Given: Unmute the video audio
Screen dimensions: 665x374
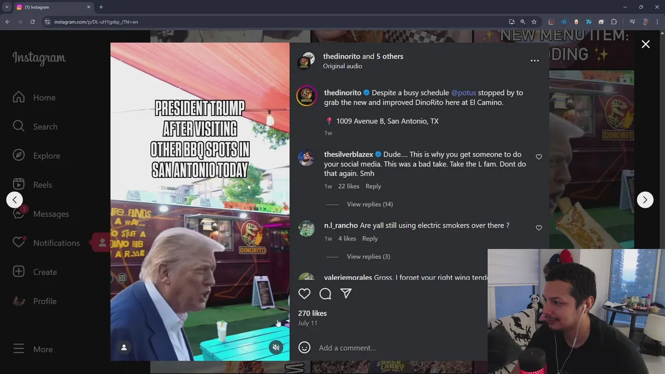Looking at the screenshot, I should click(276, 348).
